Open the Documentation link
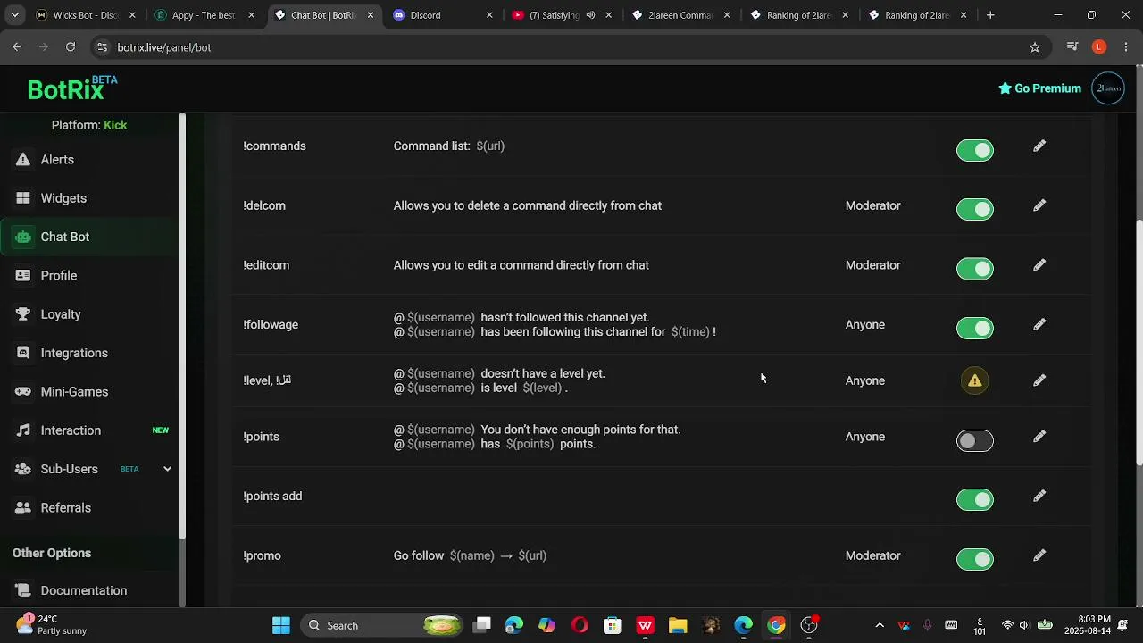This screenshot has width=1143, height=643. pyautogui.click(x=84, y=590)
